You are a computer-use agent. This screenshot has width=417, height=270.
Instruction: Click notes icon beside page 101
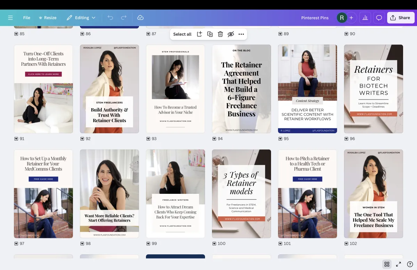click(x=280, y=244)
